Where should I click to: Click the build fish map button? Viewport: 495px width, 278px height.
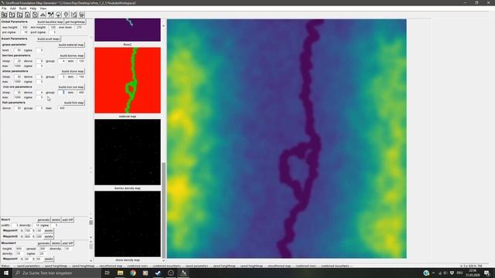pyautogui.click(x=73, y=103)
